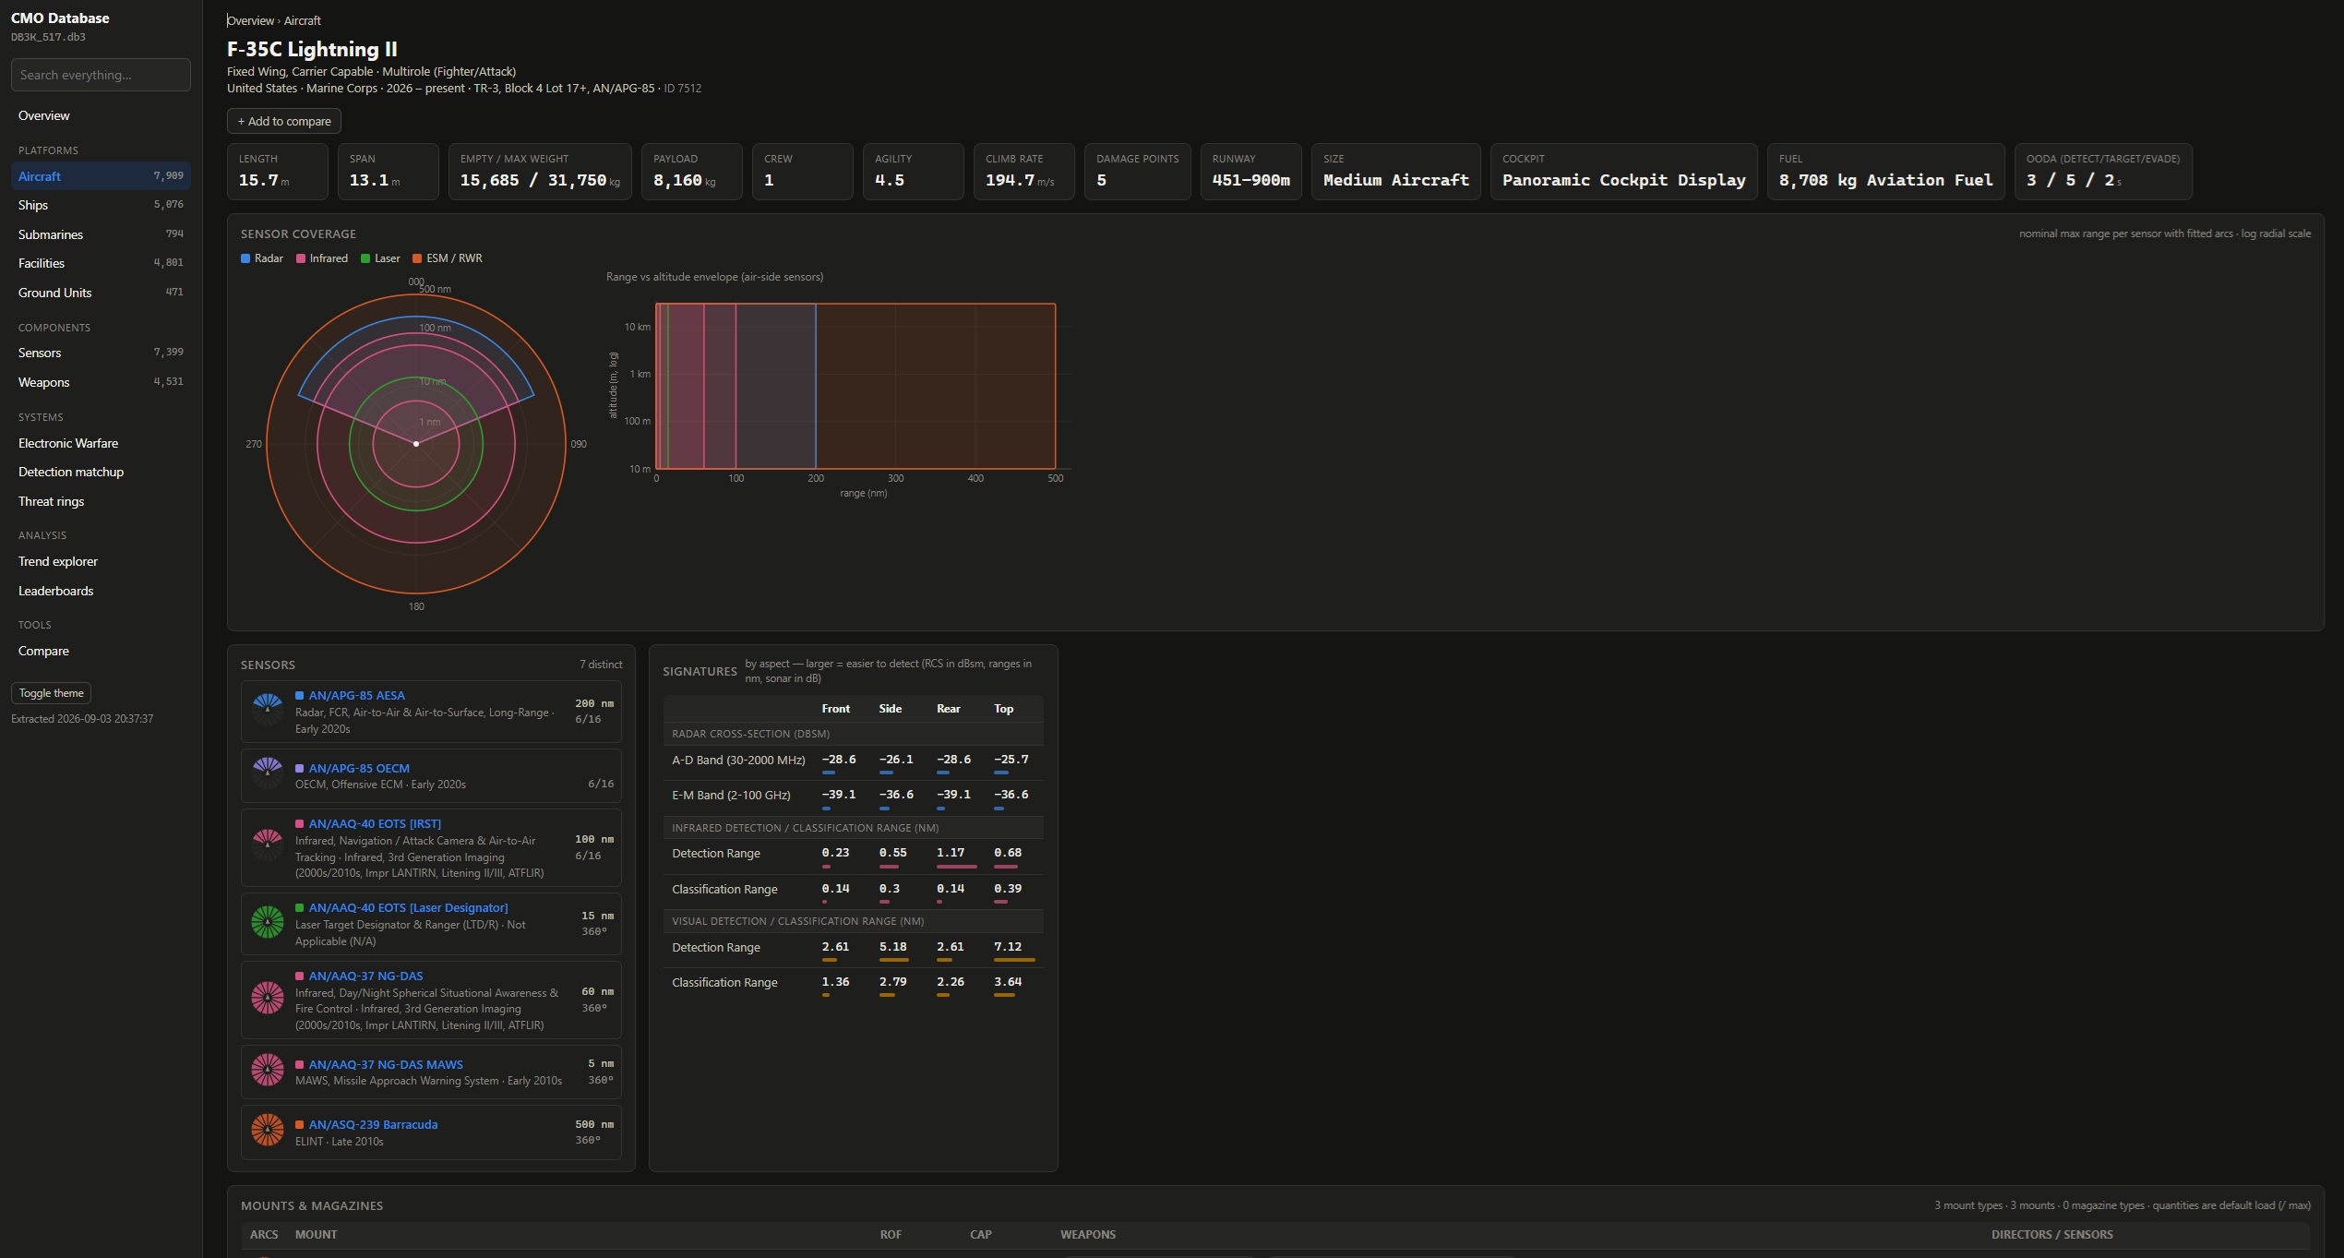Click the visual Classification Range Side value 2.79
Viewport: 2344px width, 1258px height.
pos(893,982)
